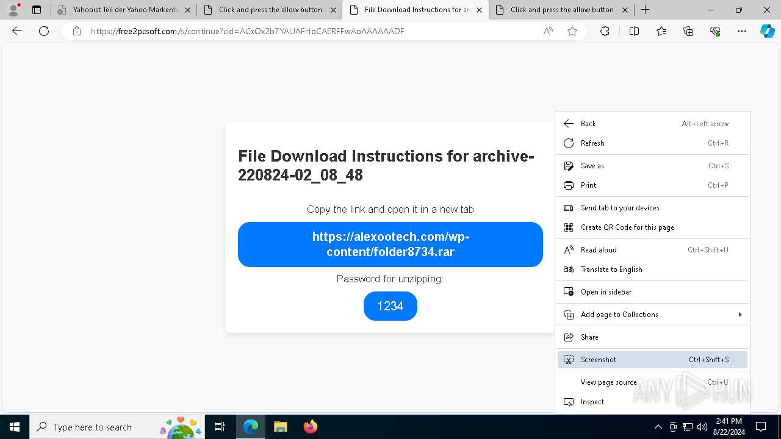The height and width of the screenshot is (439, 781).
Task: Switch to the last Click and press tab
Action: [x=562, y=10]
